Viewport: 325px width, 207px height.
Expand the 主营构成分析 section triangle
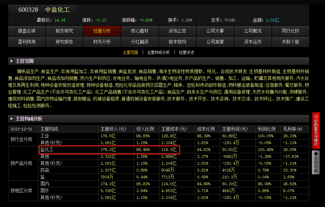11,119
